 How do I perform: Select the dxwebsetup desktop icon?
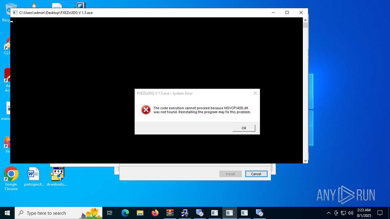tap(57, 177)
